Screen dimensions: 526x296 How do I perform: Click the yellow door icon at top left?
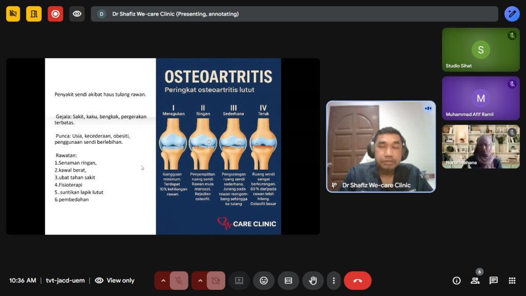(x=34, y=14)
